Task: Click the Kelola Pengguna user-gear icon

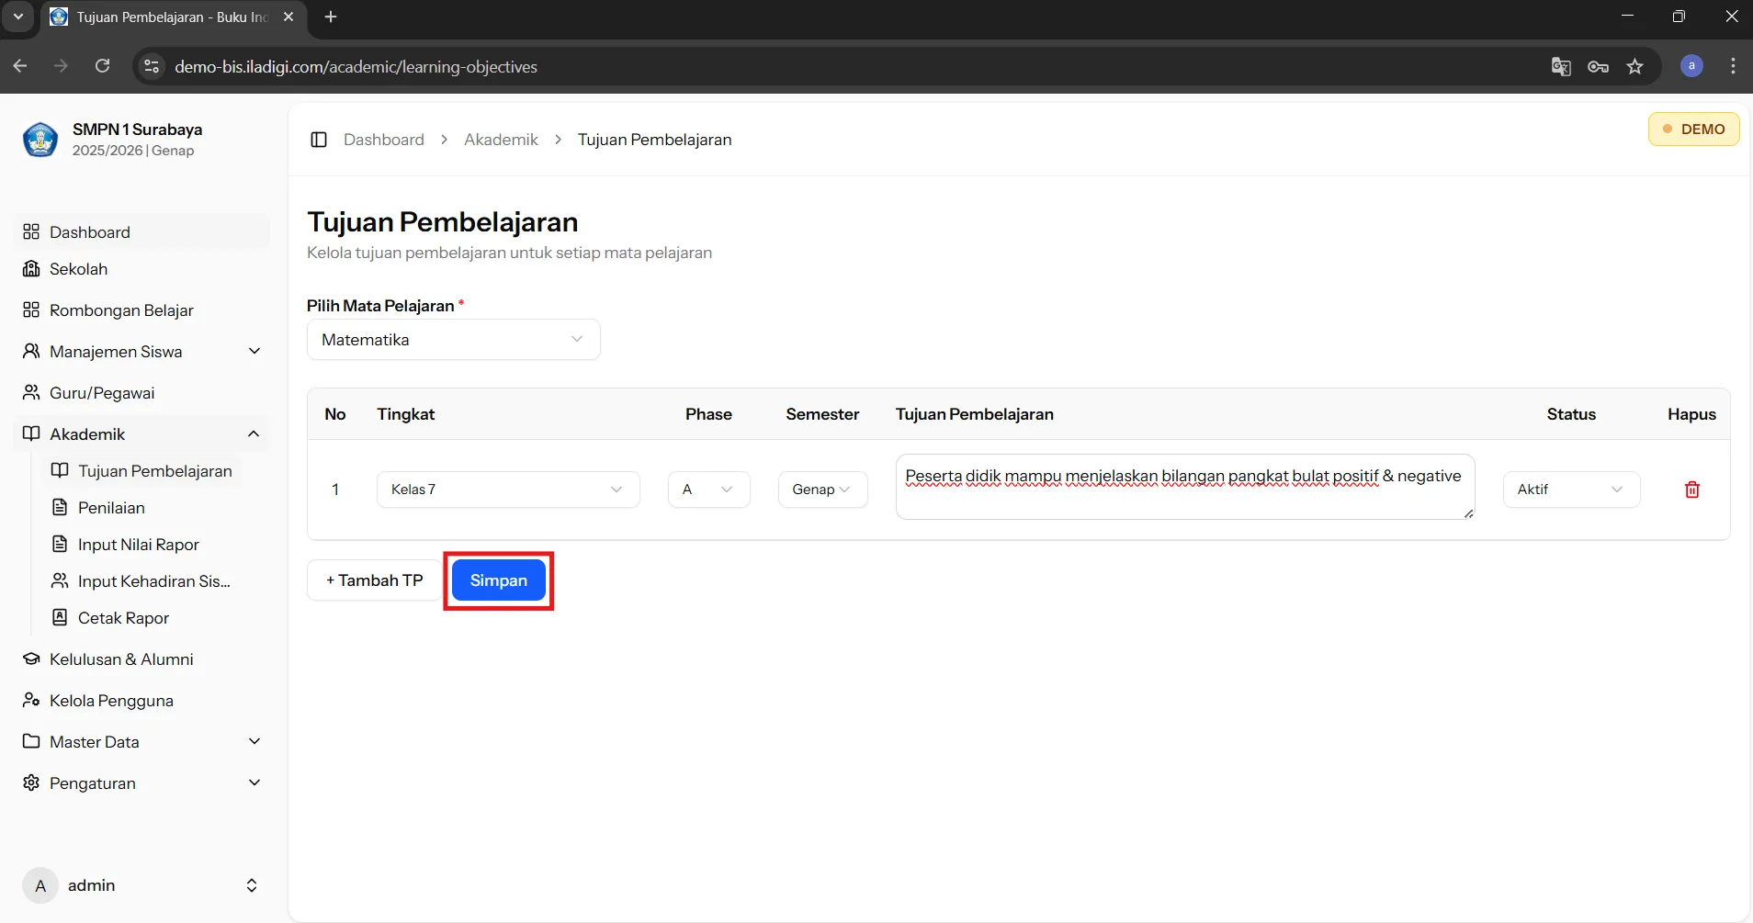Action: click(x=31, y=700)
